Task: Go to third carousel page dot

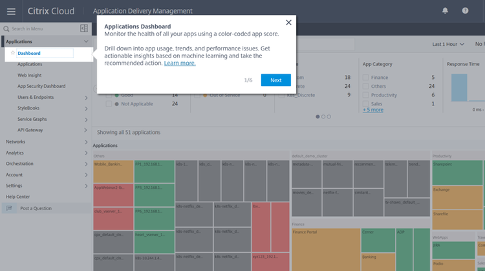Action: 329,116
